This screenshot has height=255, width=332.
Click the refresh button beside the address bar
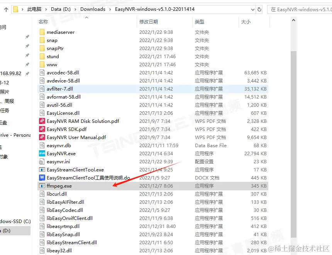click(x=259, y=10)
